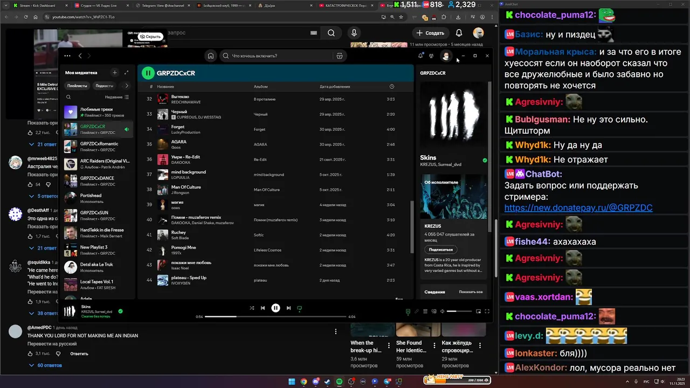
Task: Click Показать все in Сведения section
Action: (x=471, y=292)
